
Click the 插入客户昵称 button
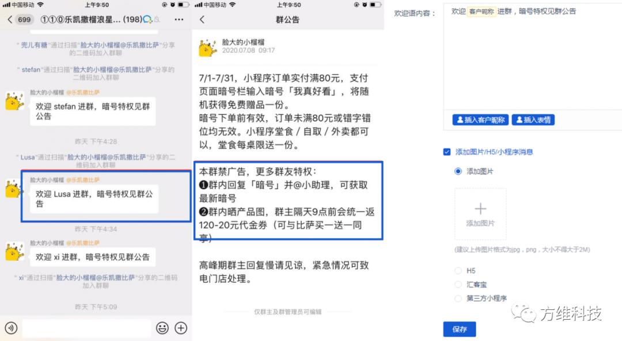[x=480, y=120]
